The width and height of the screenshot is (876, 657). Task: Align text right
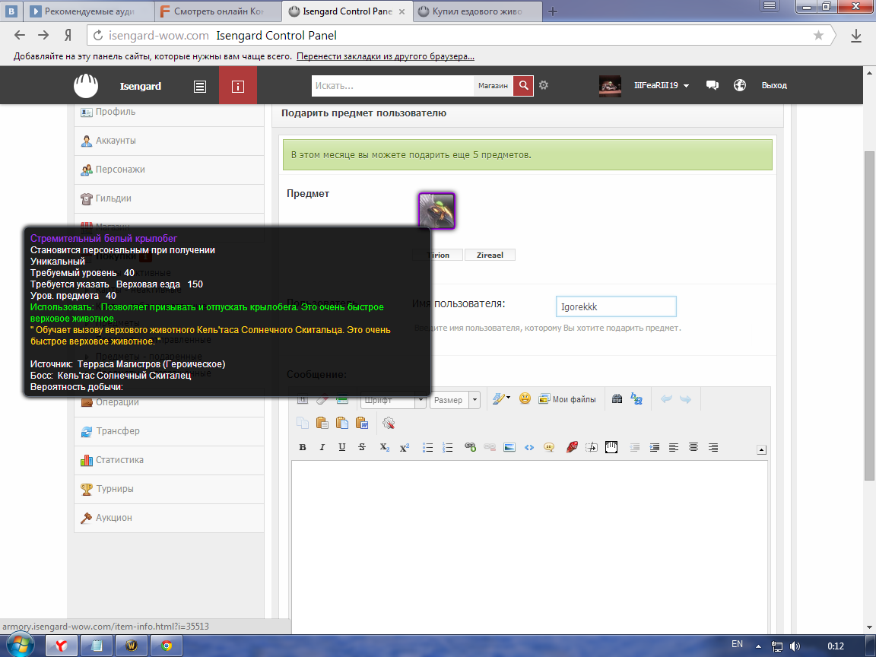(x=713, y=447)
